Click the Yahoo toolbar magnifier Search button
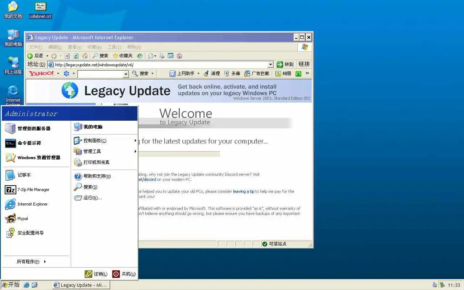The height and width of the screenshot is (290, 464). [x=140, y=73]
